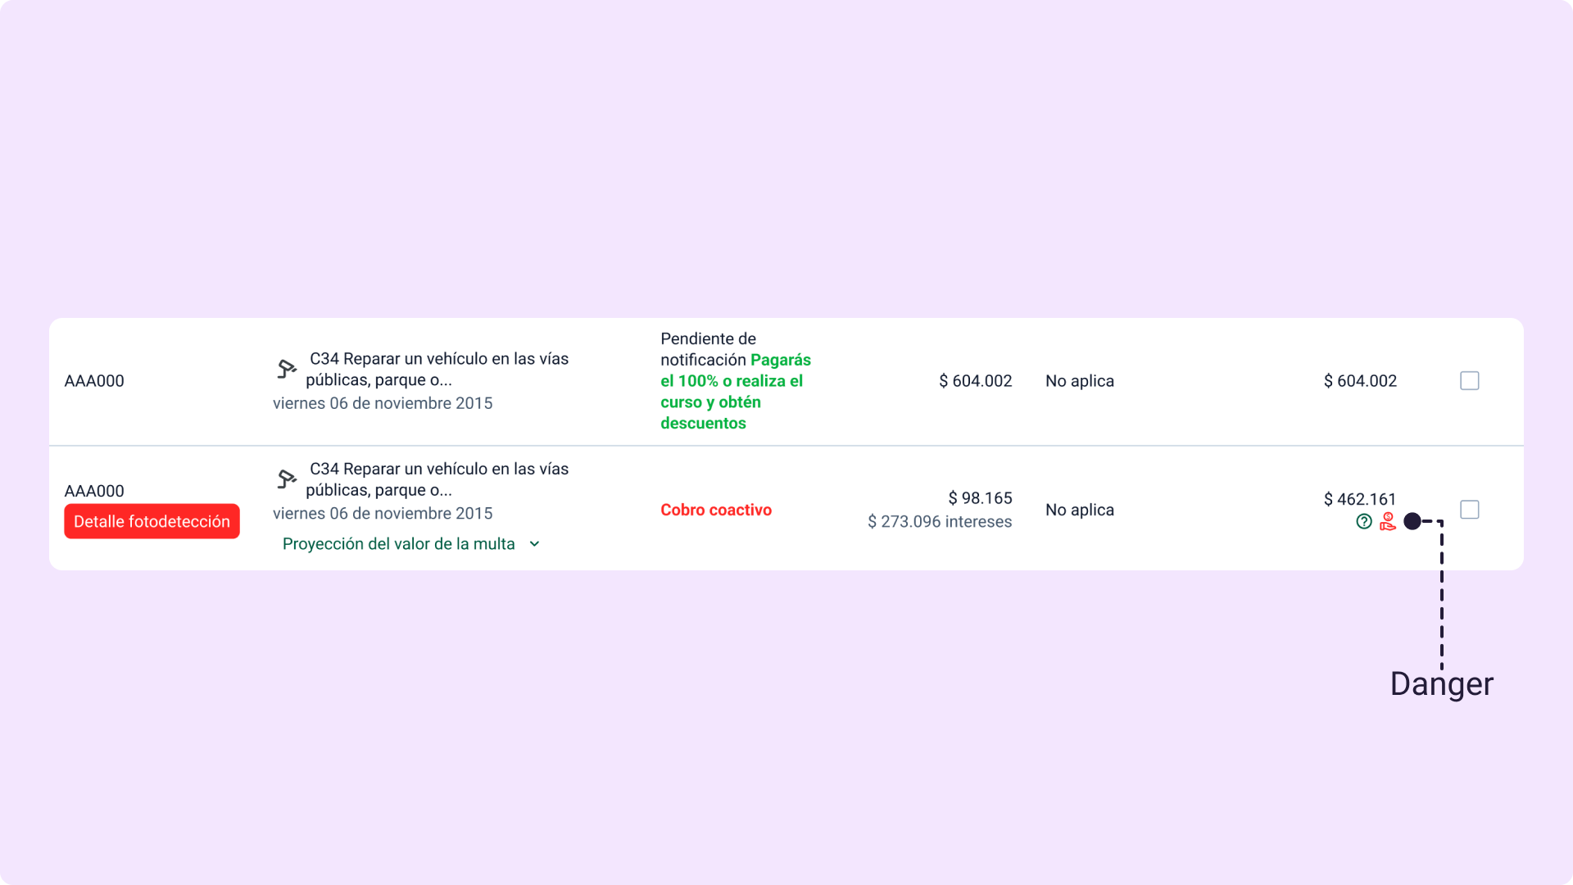This screenshot has width=1573, height=885.
Task: Tick the checkbox for the $ 462.161 fine
Action: (x=1469, y=510)
